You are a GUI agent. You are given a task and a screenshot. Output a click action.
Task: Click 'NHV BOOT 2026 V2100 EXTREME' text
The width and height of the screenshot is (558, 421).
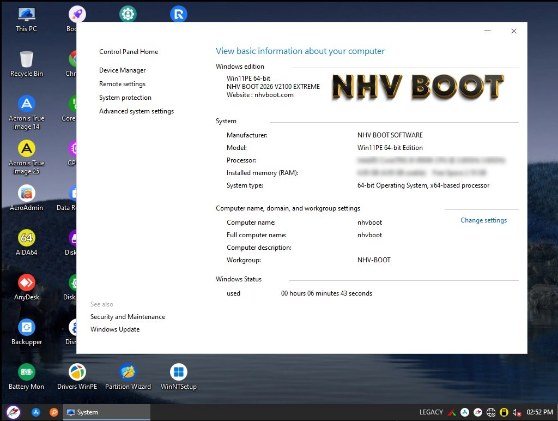[273, 87]
